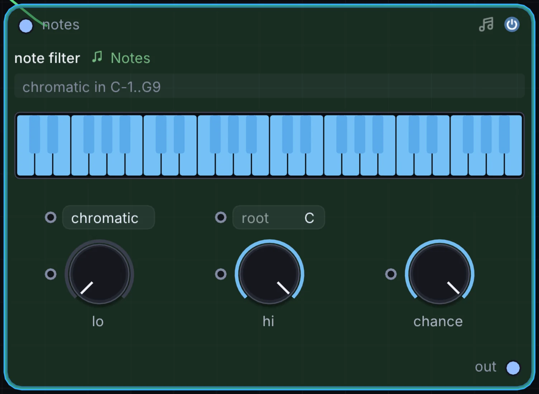Click the lo knob
This screenshot has height=394, width=539.
click(99, 274)
